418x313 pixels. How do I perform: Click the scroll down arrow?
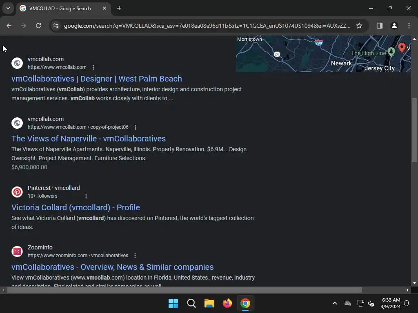[x=414, y=283]
